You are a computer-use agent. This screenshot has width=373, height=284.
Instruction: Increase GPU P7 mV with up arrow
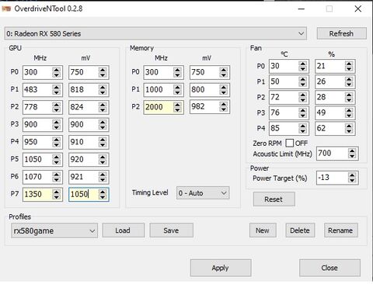pyautogui.click(x=103, y=192)
